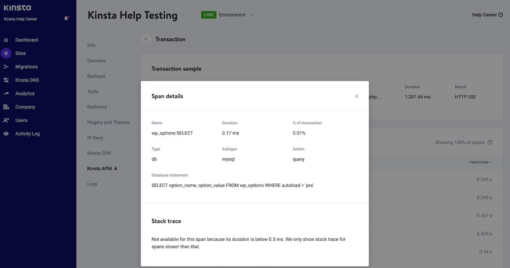This screenshot has width=510, height=268.
Task: Open Company in the sidebar
Action: point(25,107)
